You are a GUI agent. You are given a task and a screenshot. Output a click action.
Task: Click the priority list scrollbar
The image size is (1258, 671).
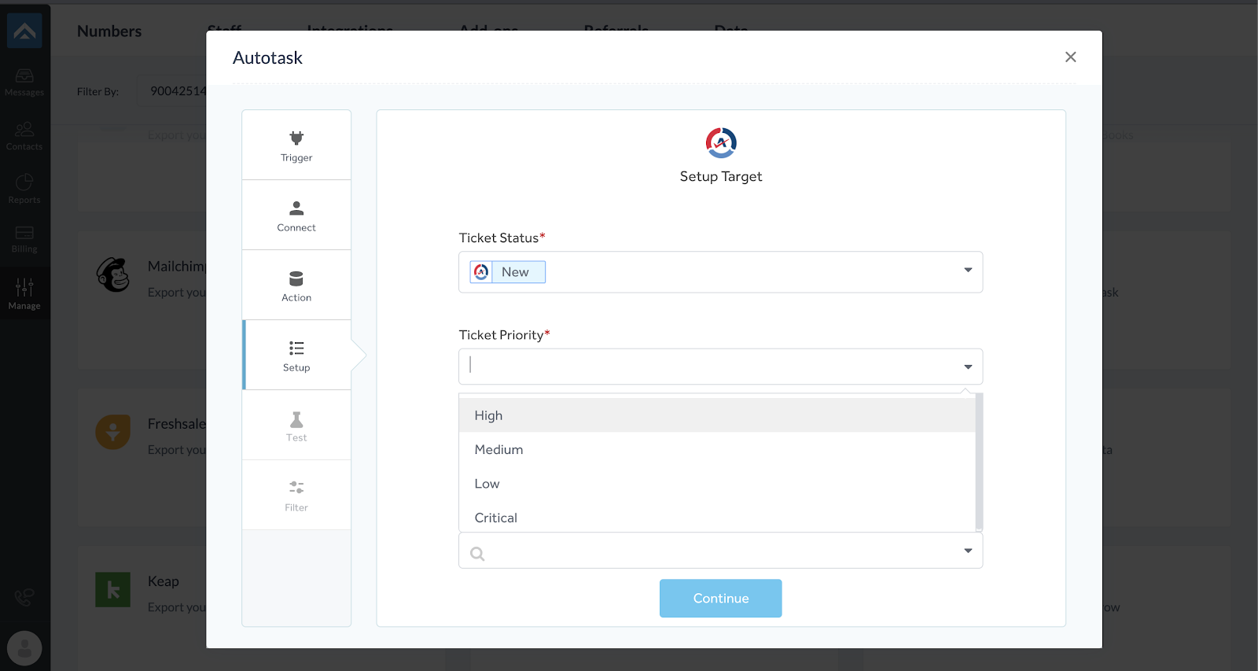(979, 463)
